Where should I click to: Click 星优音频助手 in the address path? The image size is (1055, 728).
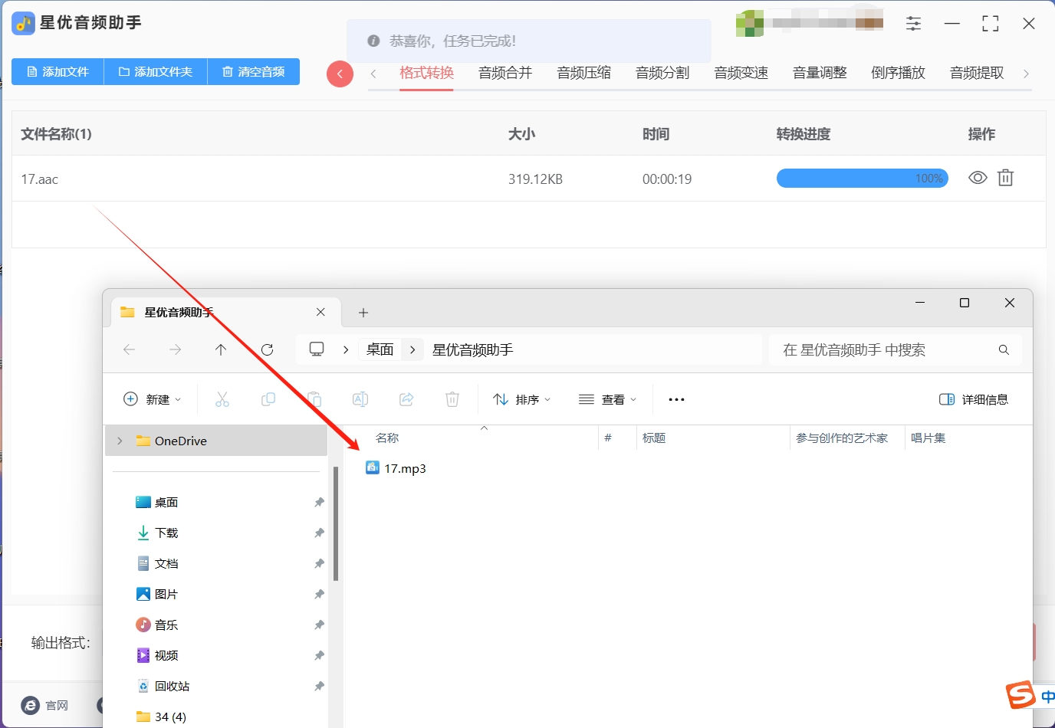pyautogui.click(x=472, y=349)
